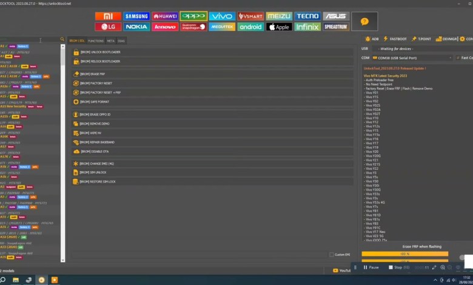Switch to FASTBOOT mode
The height and width of the screenshot is (285, 473).
click(x=395, y=39)
